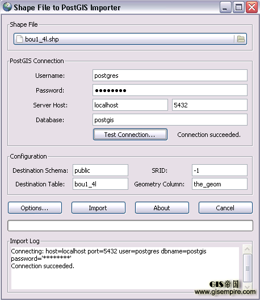The width and height of the screenshot is (260, 300).
Task: Click the Import Log scrollbar thumb
Action: [x=247, y=268]
